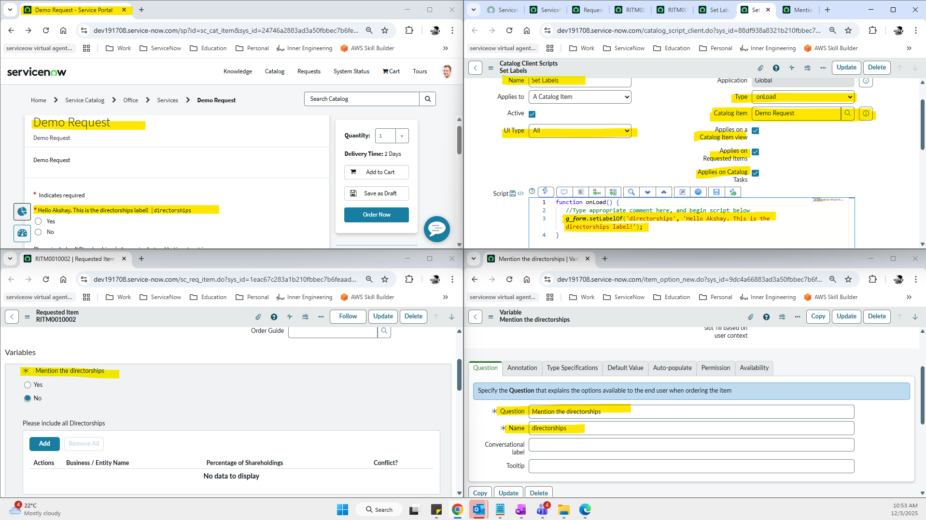
Task: Open script editor help icon in toolbar
Action: 698,192
